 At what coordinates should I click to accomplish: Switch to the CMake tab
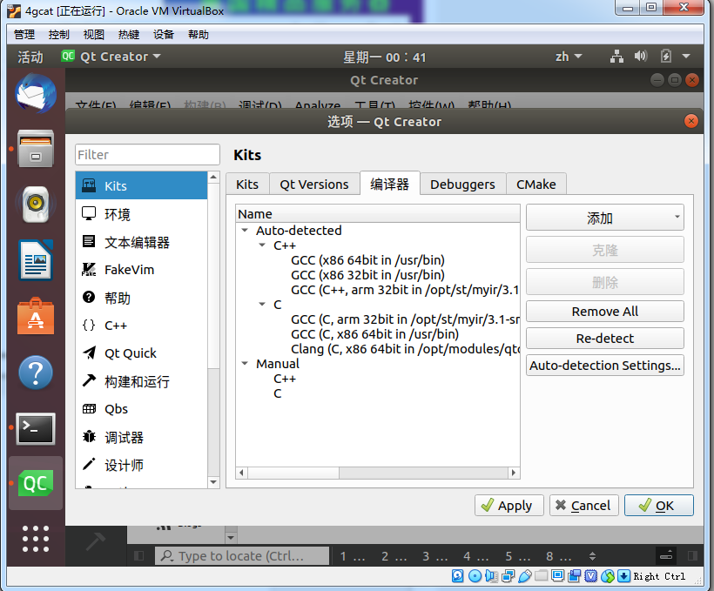pos(536,184)
